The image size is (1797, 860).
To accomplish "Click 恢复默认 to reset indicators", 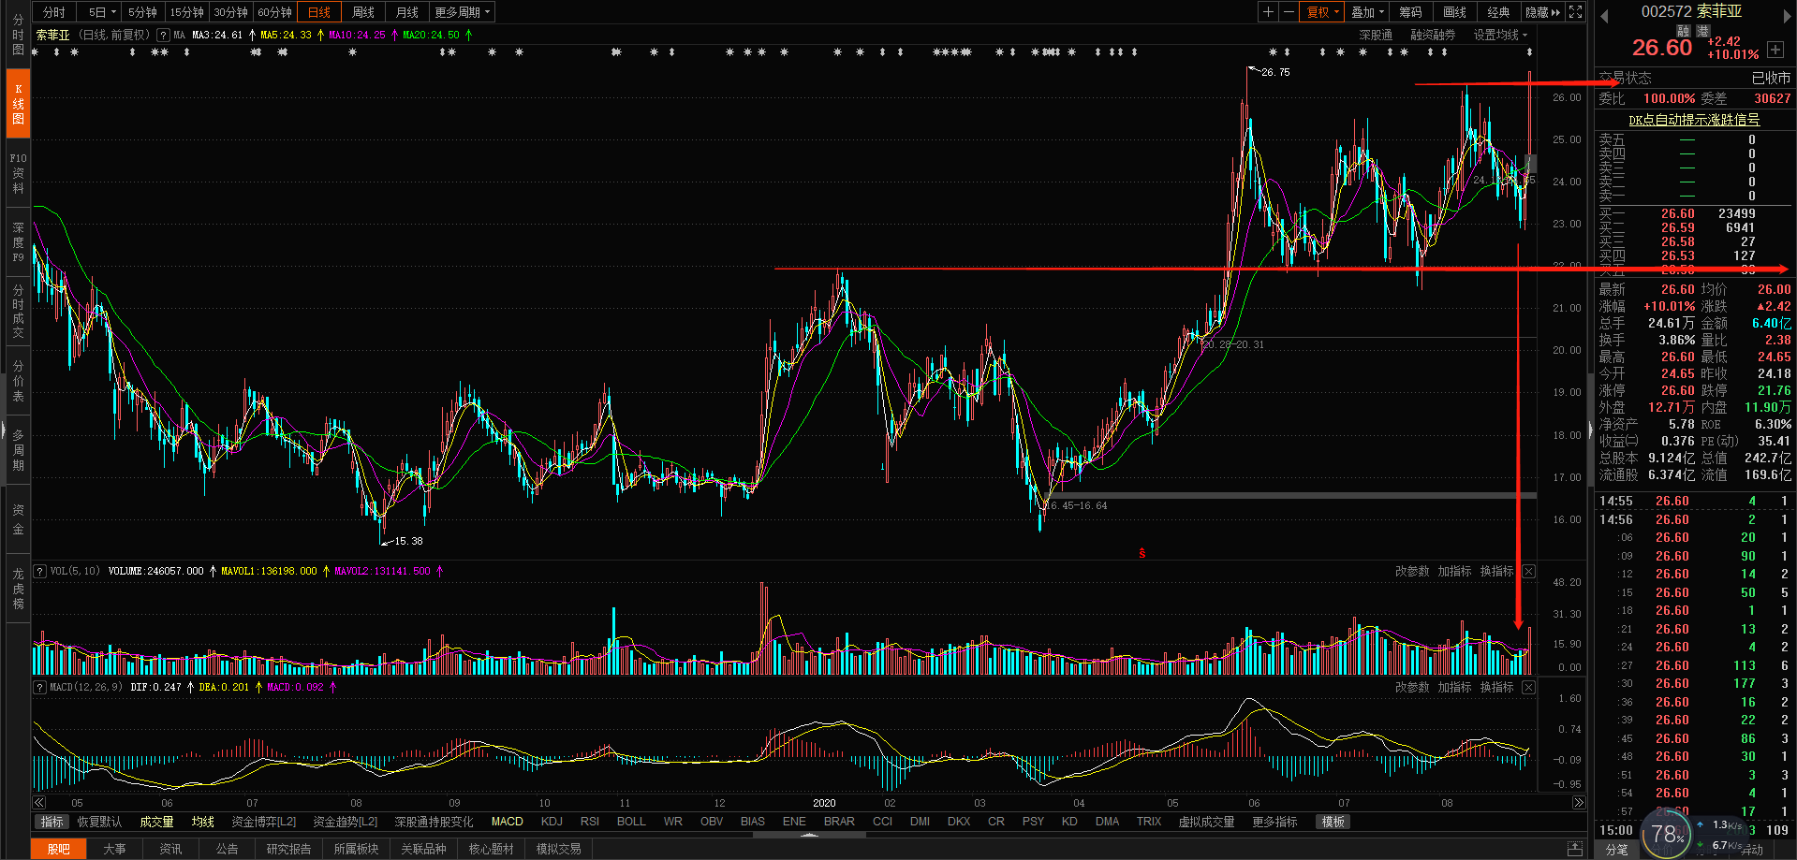I will 99,822.
